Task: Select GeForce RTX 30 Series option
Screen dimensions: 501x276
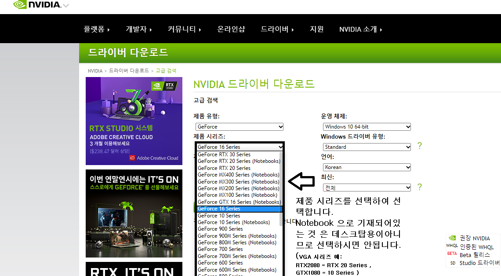Action: point(238,155)
